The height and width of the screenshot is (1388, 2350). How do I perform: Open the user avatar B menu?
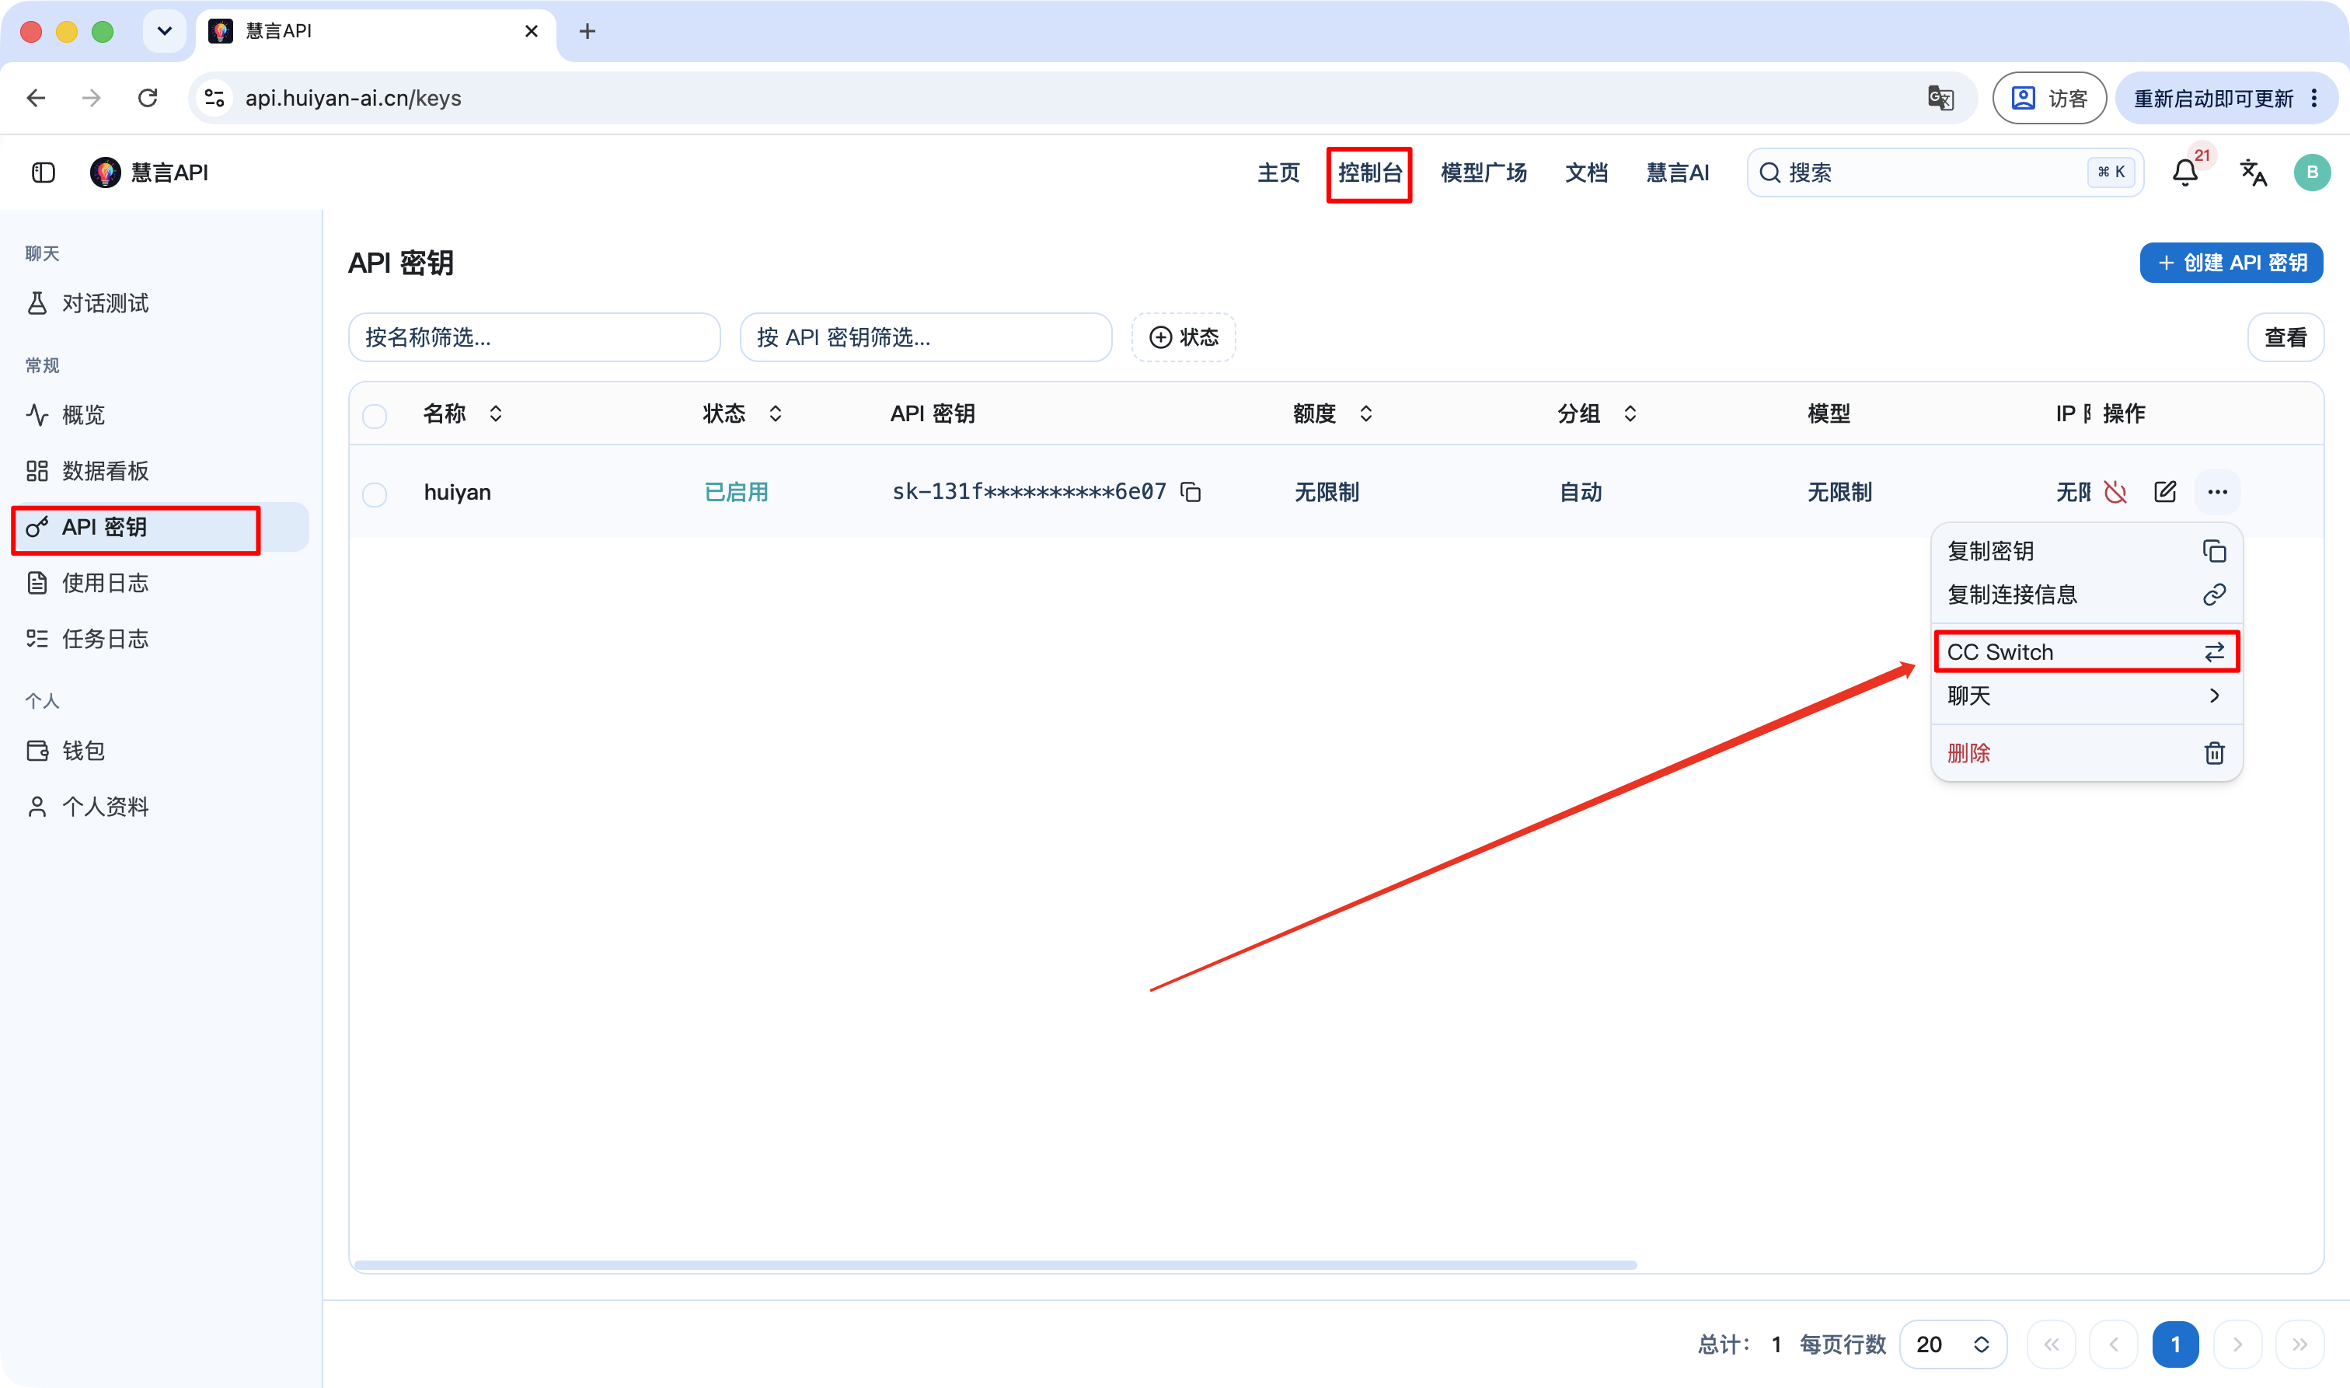click(x=2312, y=172)
